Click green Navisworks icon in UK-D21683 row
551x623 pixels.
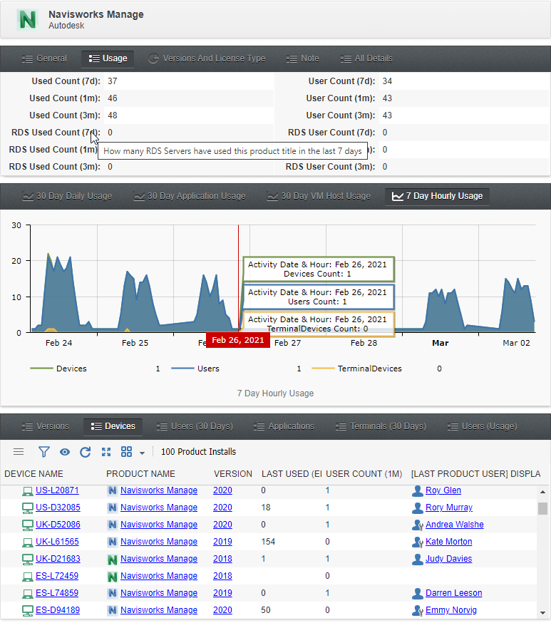coord(113,560)
